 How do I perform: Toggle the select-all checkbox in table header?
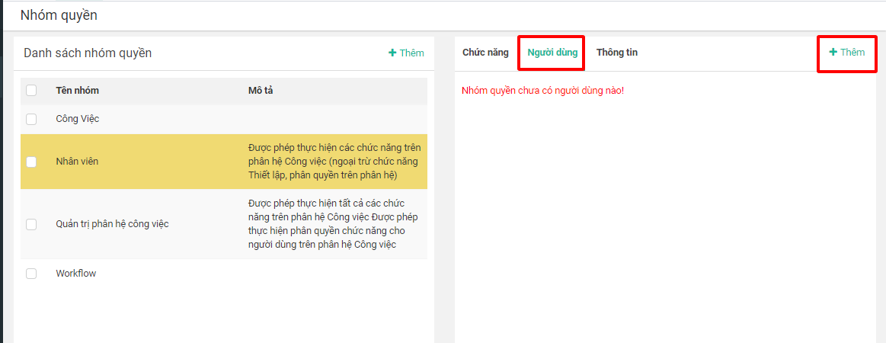(x=31, y=91)
